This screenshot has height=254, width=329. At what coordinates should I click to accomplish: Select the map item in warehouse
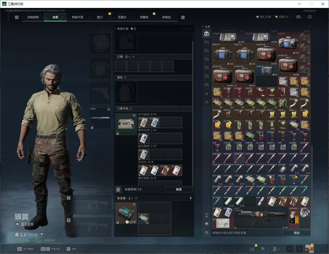coord(223,223)
